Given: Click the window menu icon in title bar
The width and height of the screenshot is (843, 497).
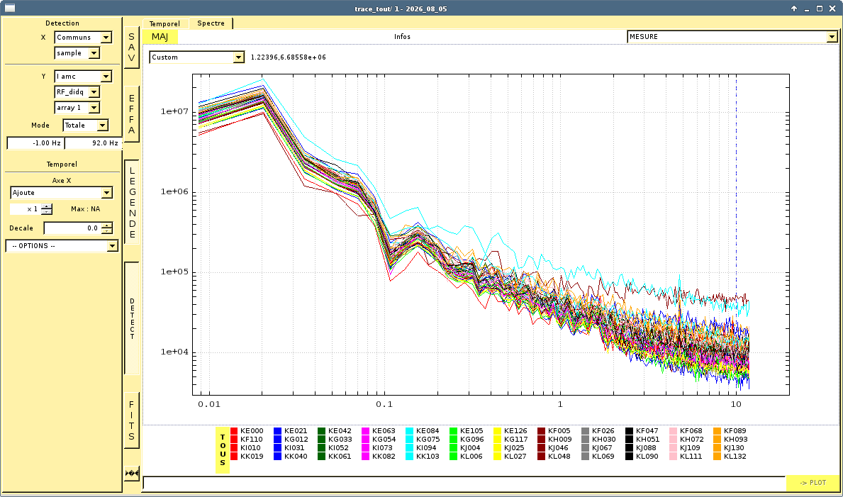Looking at the screenshot, I should pyautogui.click(x=9, y=9).
